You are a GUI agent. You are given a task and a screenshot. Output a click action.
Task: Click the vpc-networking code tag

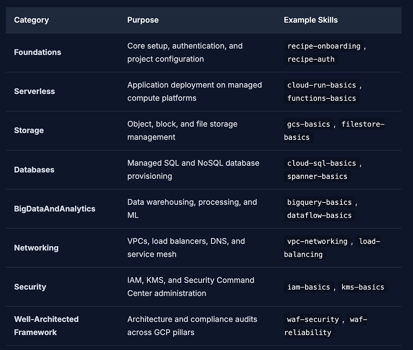317,241
